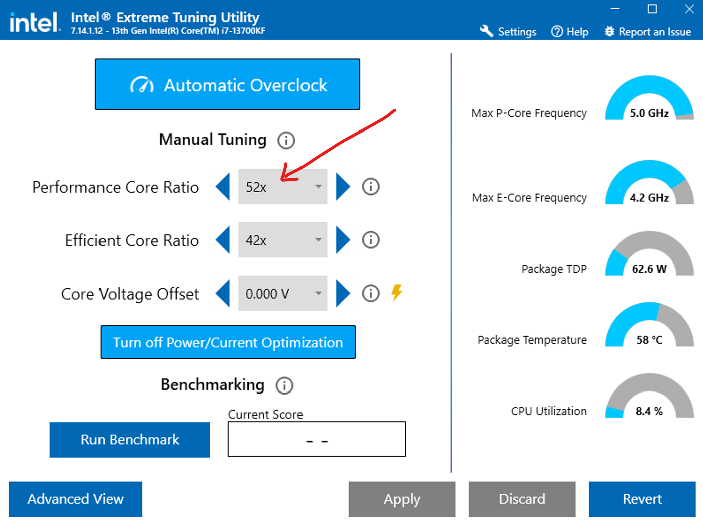Turn off Power/Current Optimization
The image size is (703, 523).
tap(228, 342)
